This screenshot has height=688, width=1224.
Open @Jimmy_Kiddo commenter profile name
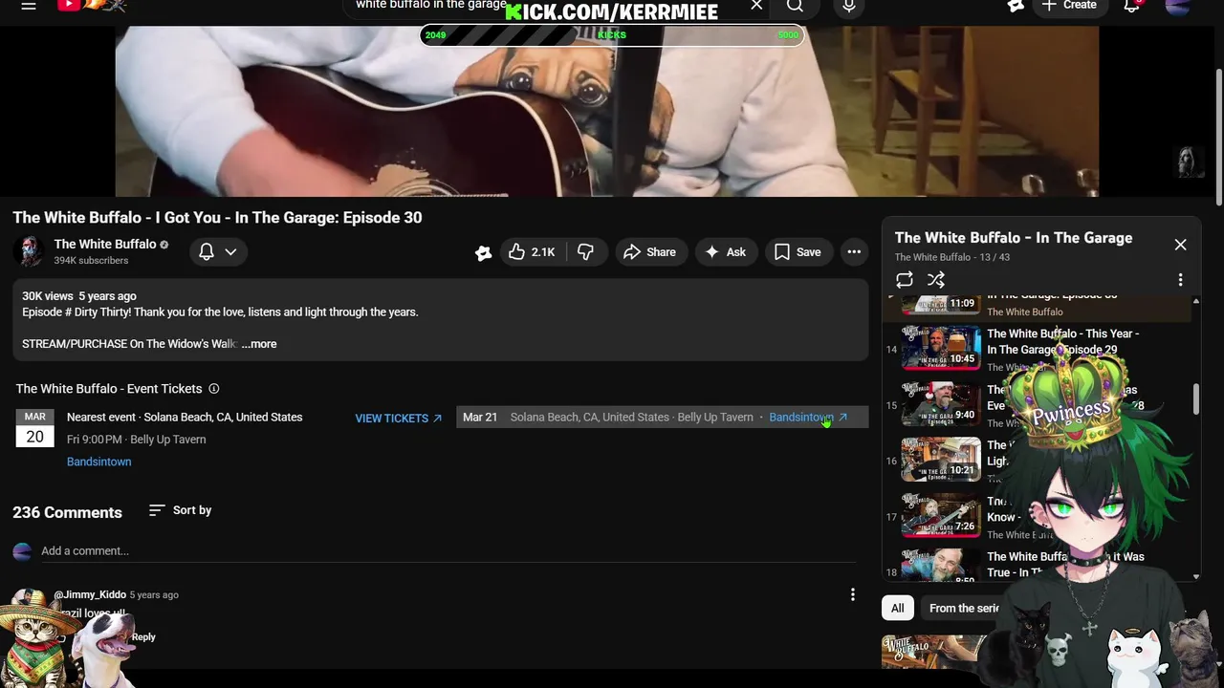click(90, 594)
